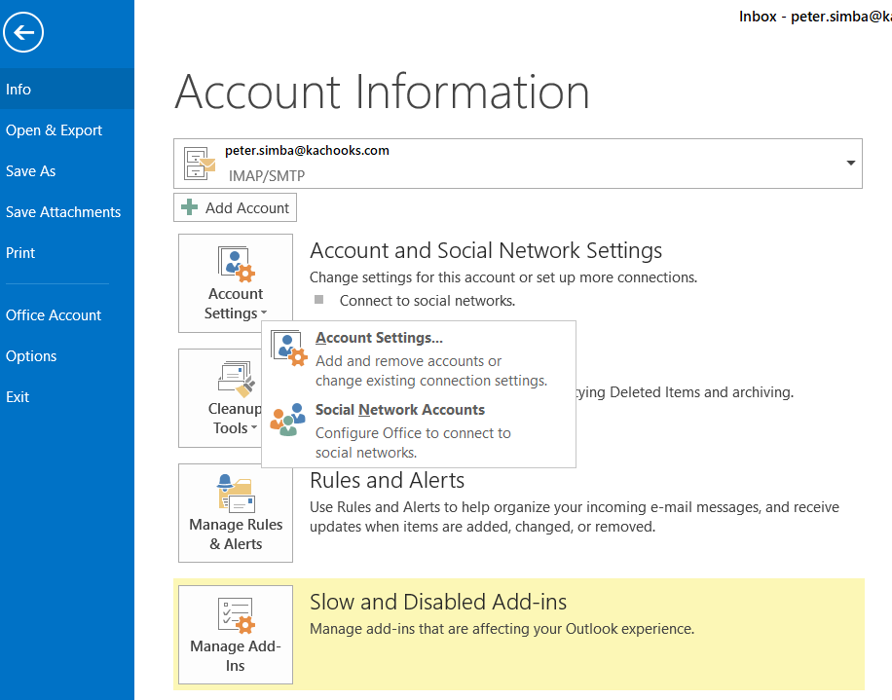Open the Cleanup Tools dropdown
The width and height of the screenshot is (892, 700).
tap(221, 398)
